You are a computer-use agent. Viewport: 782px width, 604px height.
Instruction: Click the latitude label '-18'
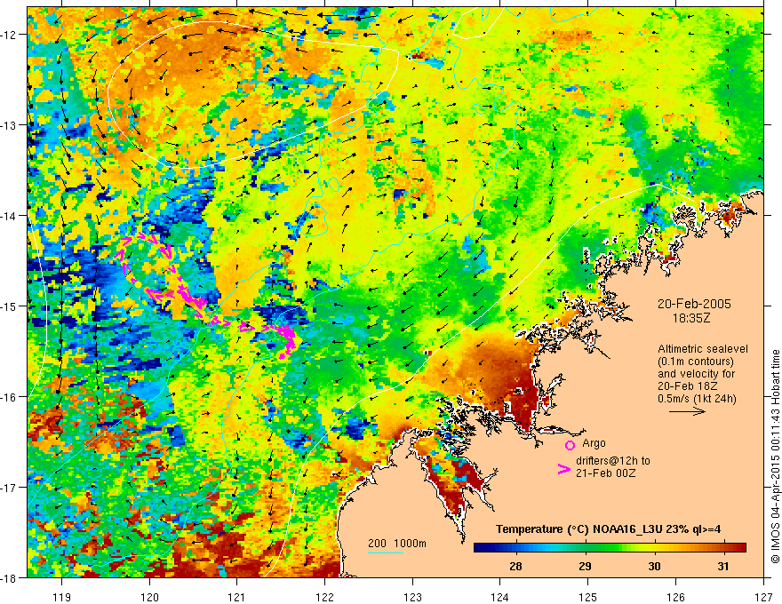point(11,577)
